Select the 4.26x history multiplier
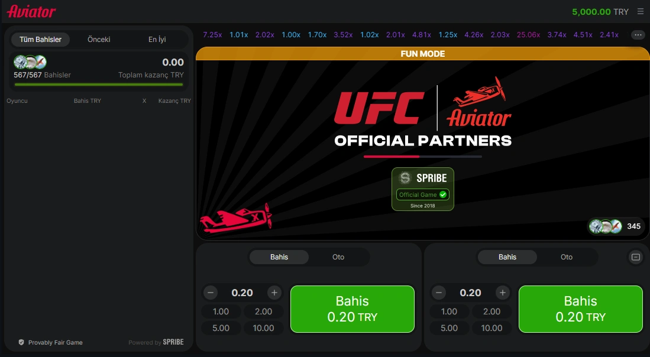Image resolution: width=650 pixels, height=357 pixels. coord(474,35)
